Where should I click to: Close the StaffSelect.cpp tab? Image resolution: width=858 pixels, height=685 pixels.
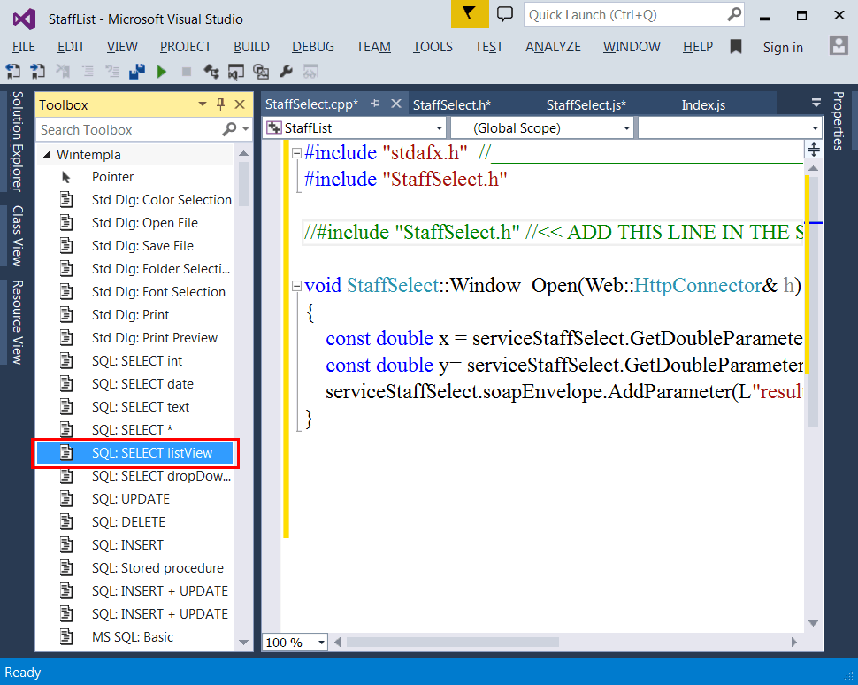tap(396, 104)
